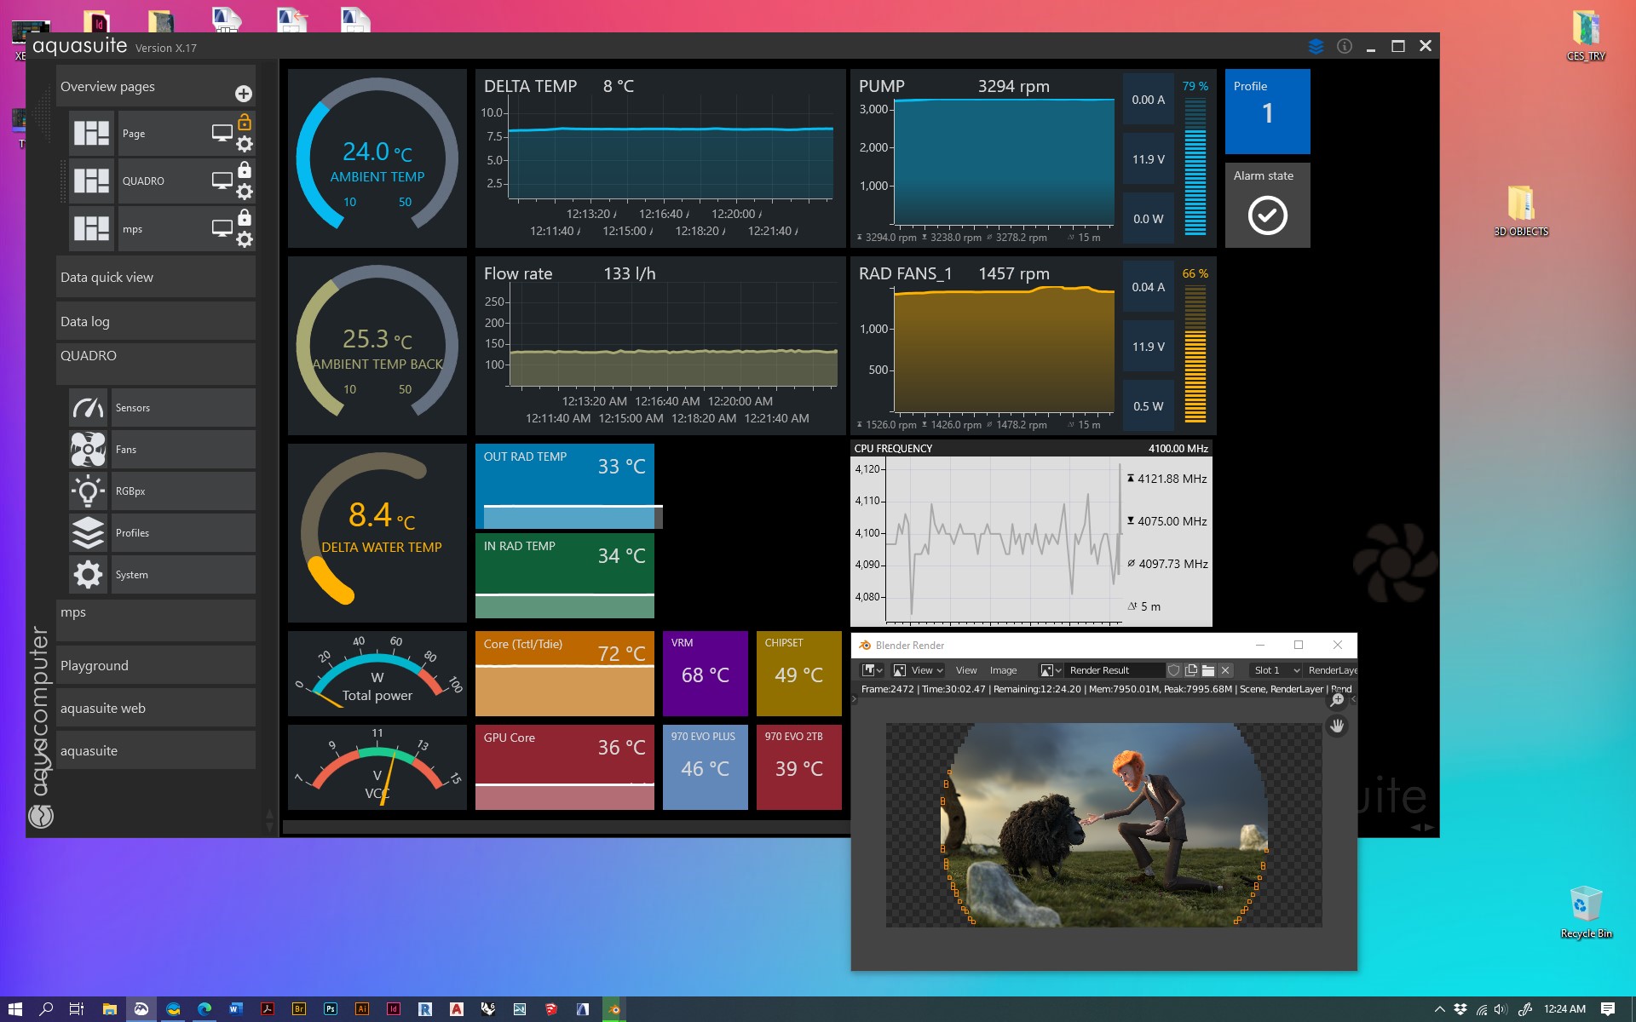Open the Profiles layers icon
This screenshot has width=1636, height=1022.
[x=88, y=533]
